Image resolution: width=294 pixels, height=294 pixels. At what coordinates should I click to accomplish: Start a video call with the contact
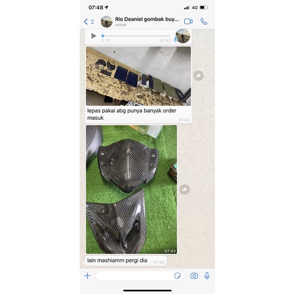[188, 21]
